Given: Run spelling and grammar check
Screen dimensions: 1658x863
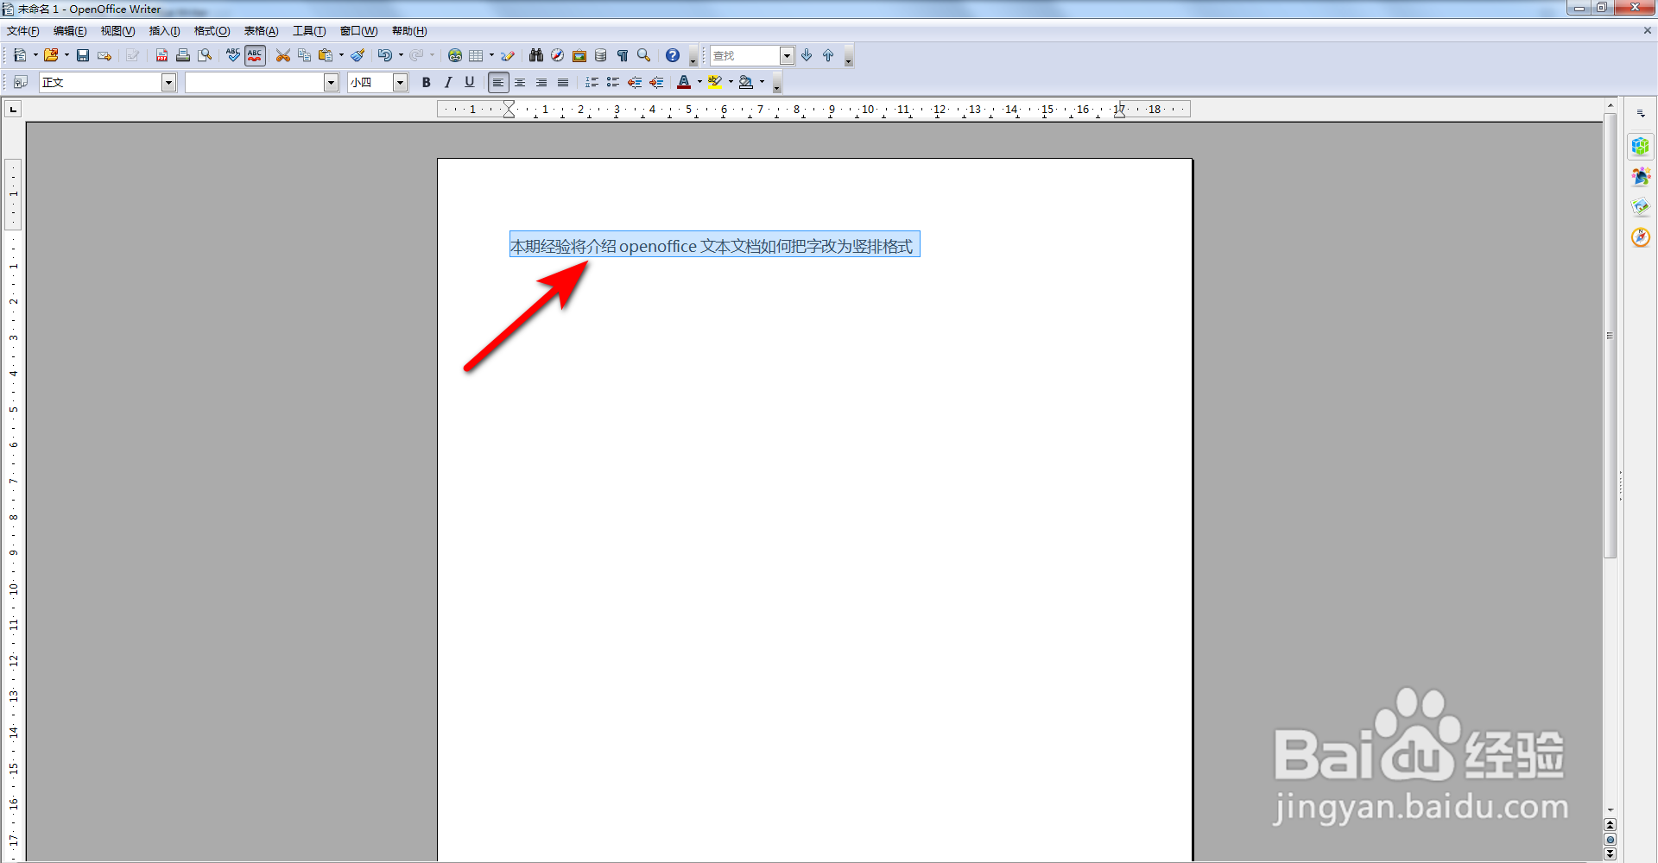Looking at the screenshot, I should [x=233, y=55].
